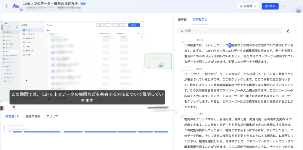Image resolution: width=303 pixels, height=150 pixels.
Task: In the video, expand 共有スペース arrow
Action: tap(22, 38)
